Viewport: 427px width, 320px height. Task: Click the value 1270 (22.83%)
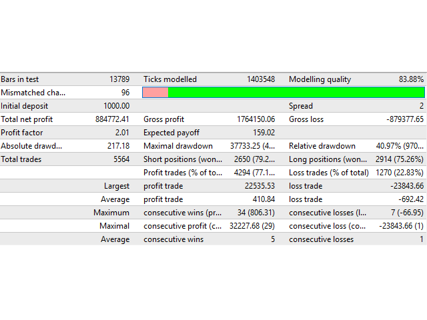point(400,173)
